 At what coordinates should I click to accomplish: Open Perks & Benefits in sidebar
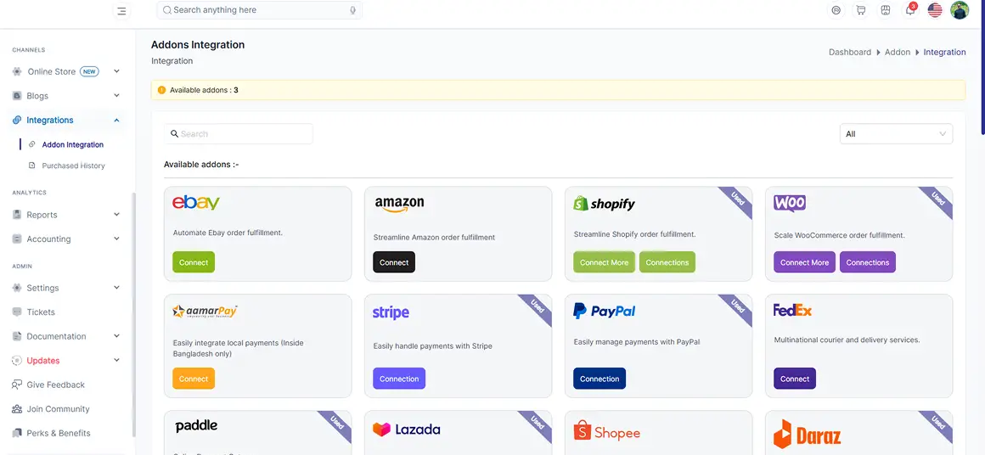click(x=59, y=433)
